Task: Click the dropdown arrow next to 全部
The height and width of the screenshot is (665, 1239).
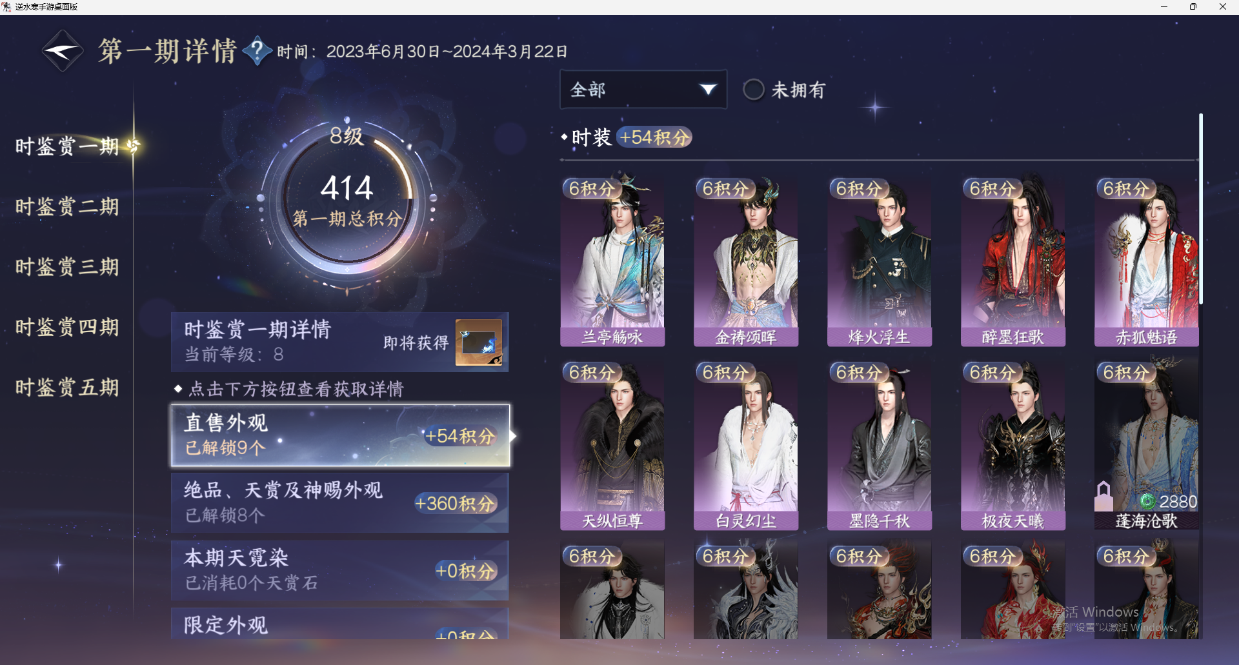Action: [x=708, y=89]
